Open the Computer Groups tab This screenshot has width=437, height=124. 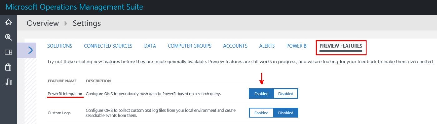point(189,46)
